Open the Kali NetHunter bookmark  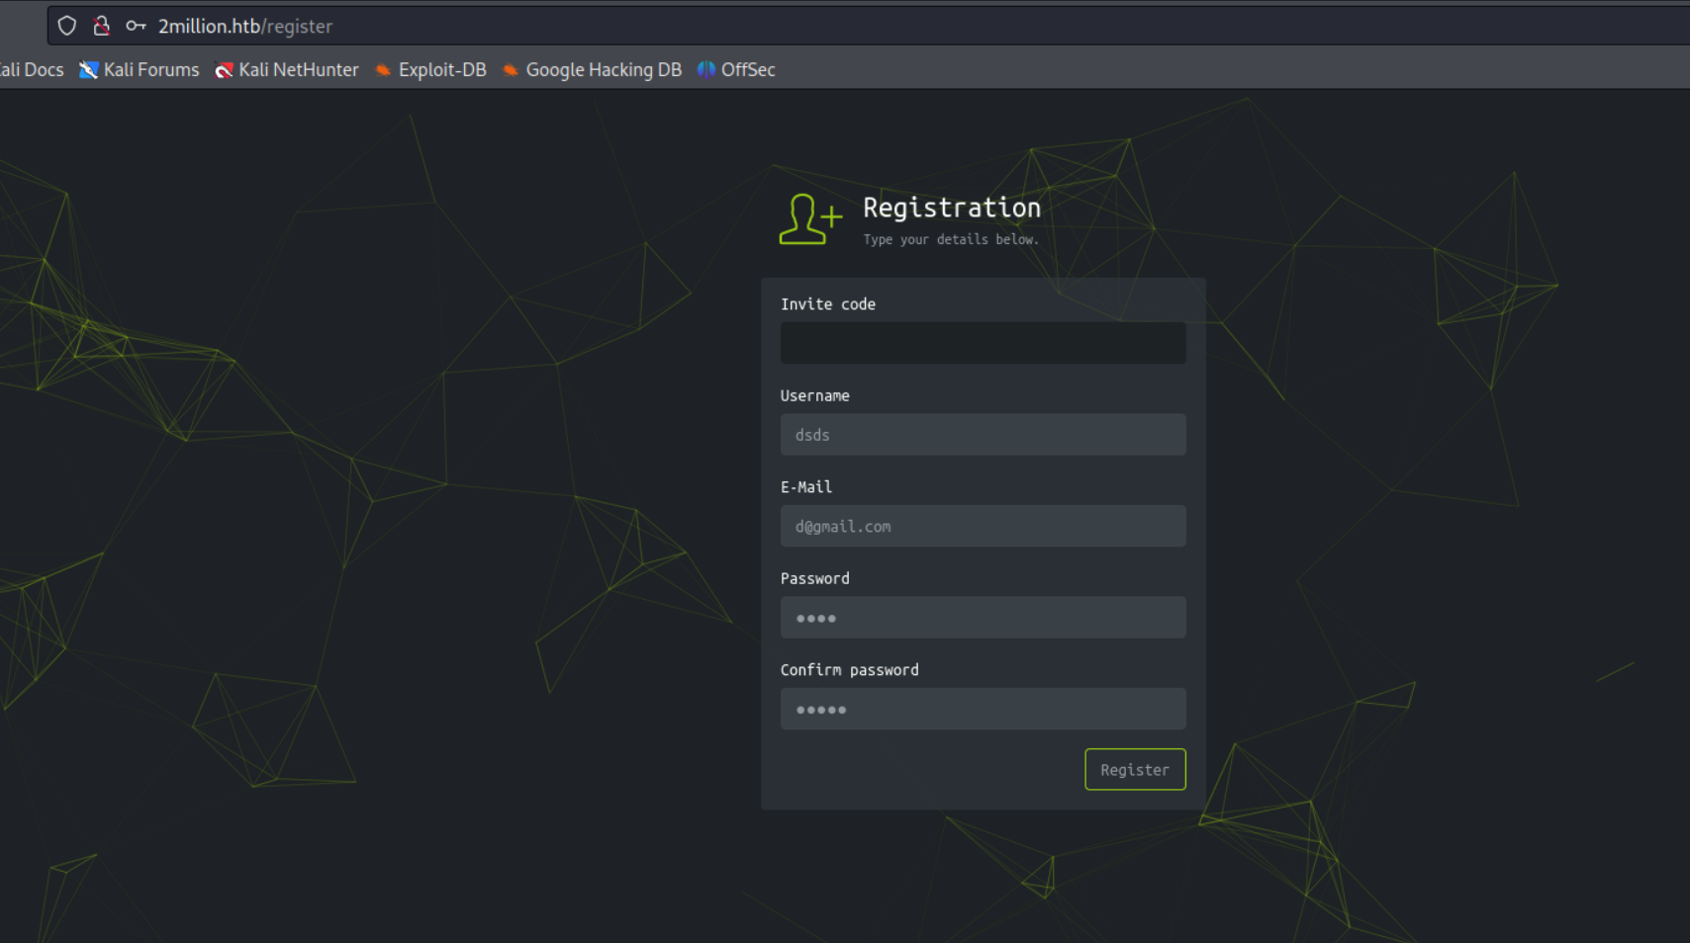pyautogui.click(x=287, y=69)
